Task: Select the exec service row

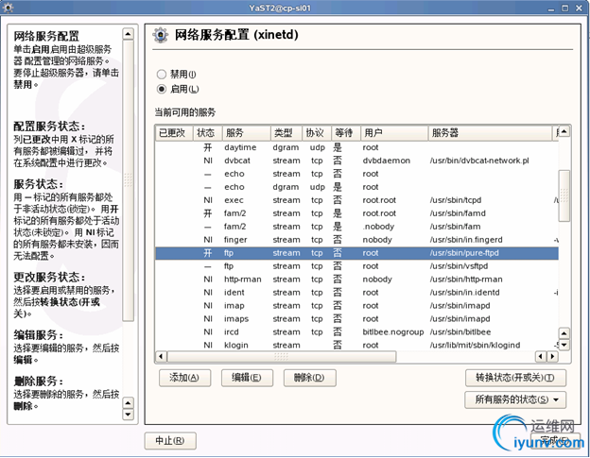Action: tap(356, 200)
